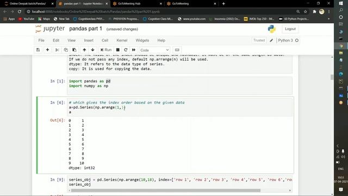The width and height of the screenshot is (348, 196).
Task: Click the kernel idle circle indicator
Action: tap(297, 40)
